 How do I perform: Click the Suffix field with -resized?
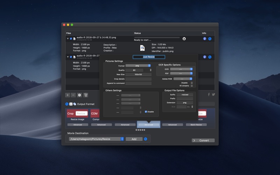(x=185, y=94)
